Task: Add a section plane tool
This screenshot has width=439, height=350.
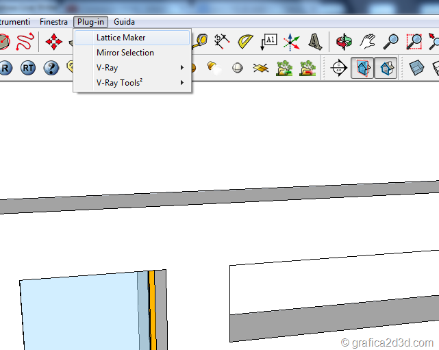Action: [x=339, y=68]
